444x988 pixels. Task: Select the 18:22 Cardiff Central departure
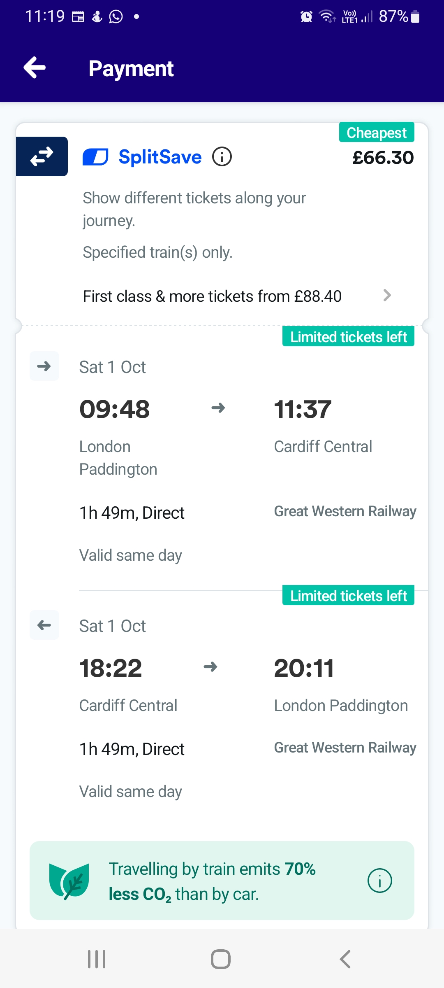[x=111, y=668]
